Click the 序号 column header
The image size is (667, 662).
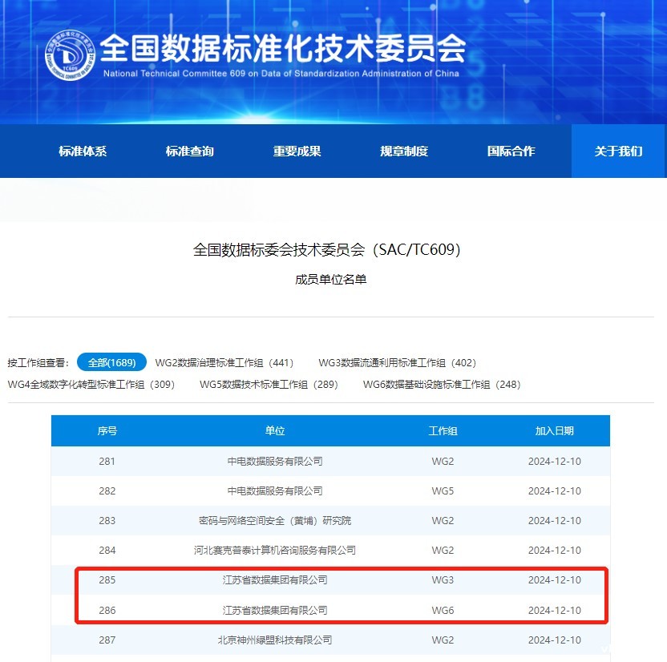pyautogui.click(x=107, y=431)
